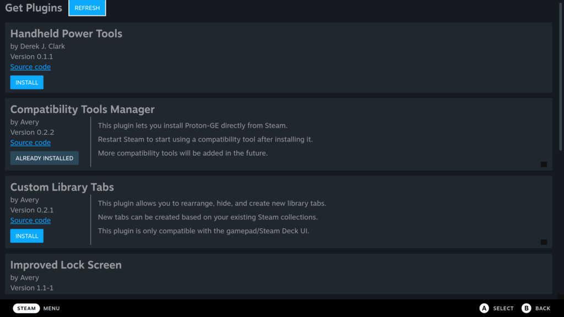Screen dimensions: 564x317
Task: Click the B button glyph icon
Action: [x=527, y=308]
